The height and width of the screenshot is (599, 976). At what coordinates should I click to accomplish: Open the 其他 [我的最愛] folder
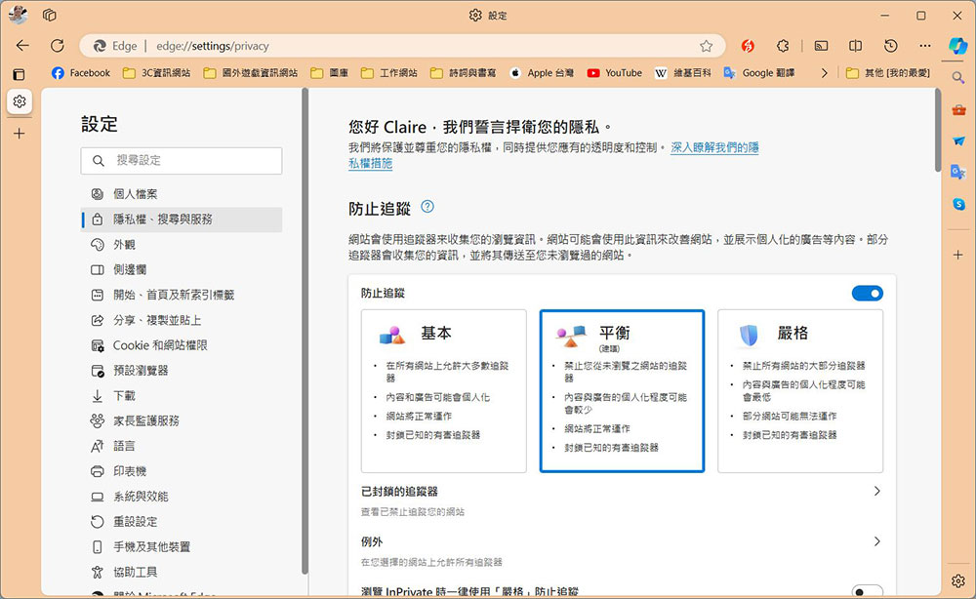[887, 73]
